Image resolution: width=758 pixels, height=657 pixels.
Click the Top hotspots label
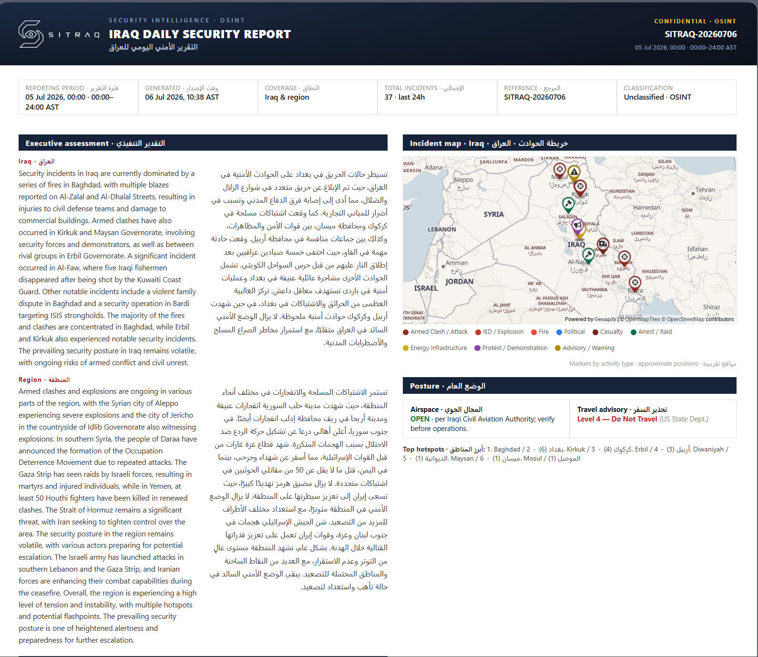click(443, 449)
